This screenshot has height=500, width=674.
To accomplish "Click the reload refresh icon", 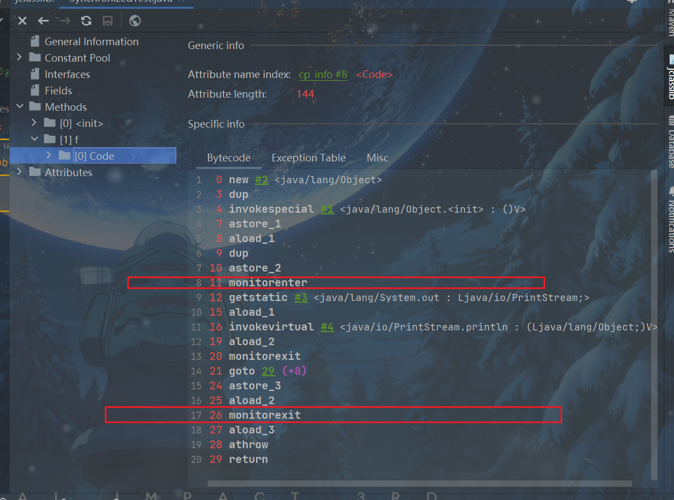I will [86, 21].
